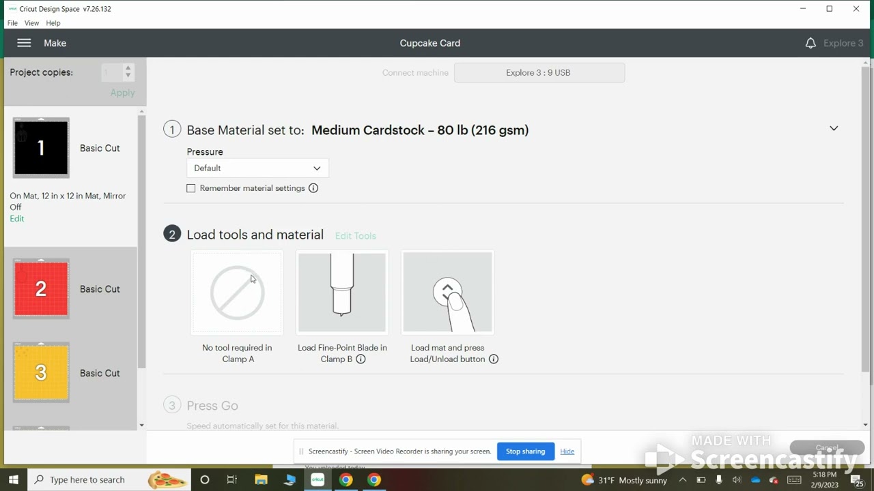Open second Chrome icon in taskbar
This screenshot has height=491, width=874.
[x=374, y=480]
